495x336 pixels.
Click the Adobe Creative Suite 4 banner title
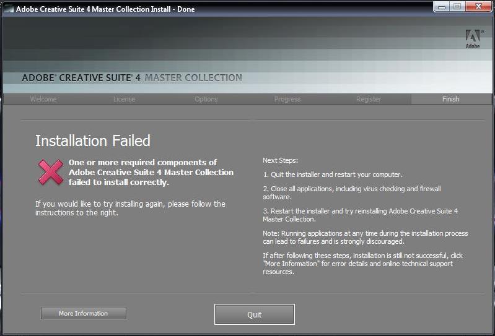coord(132,77)
